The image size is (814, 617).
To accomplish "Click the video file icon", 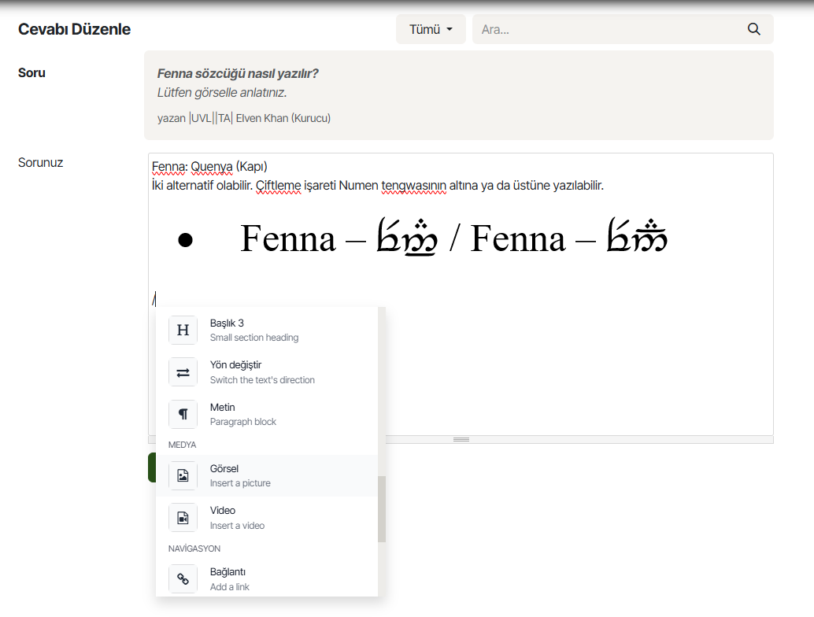I will coord(183,517).
